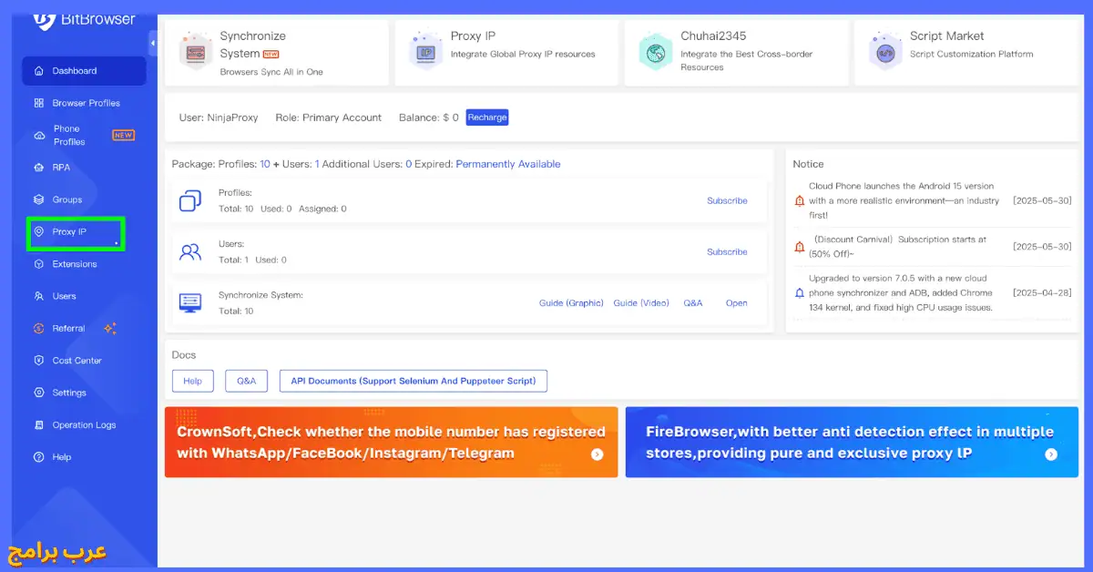Click the NEW badge beside Phone Profiles
1093x572 pixels.
[123, 136]
